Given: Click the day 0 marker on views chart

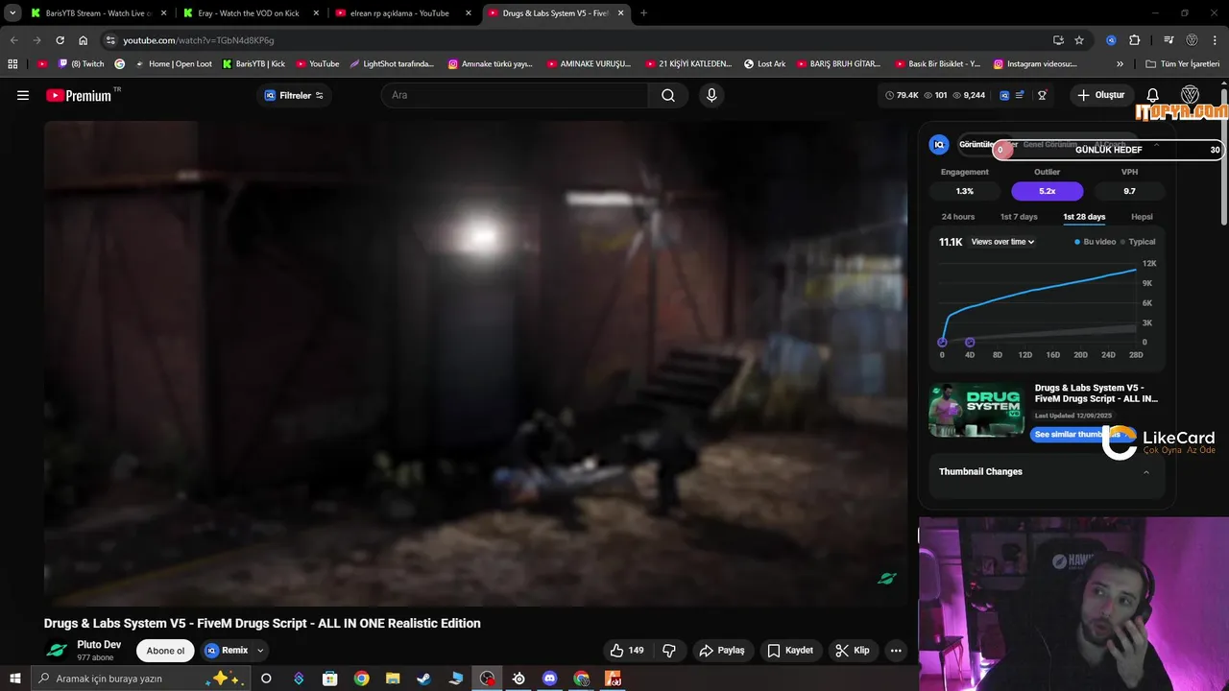Looking at the screenshot, I should tap(942, 343).
